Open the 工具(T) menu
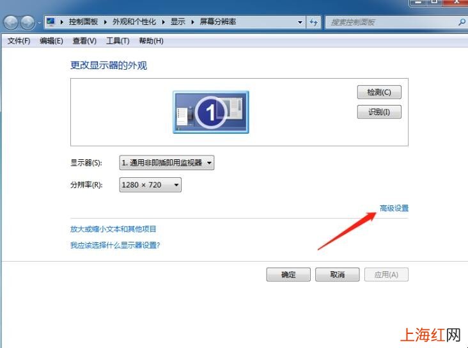Screen dimensions: 468x348 point(118,41)
